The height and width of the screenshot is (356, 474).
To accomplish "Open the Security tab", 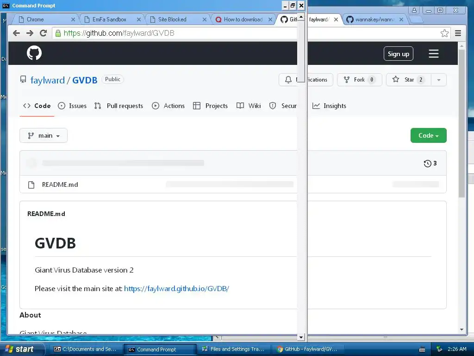I will click(x=283, y=106).
